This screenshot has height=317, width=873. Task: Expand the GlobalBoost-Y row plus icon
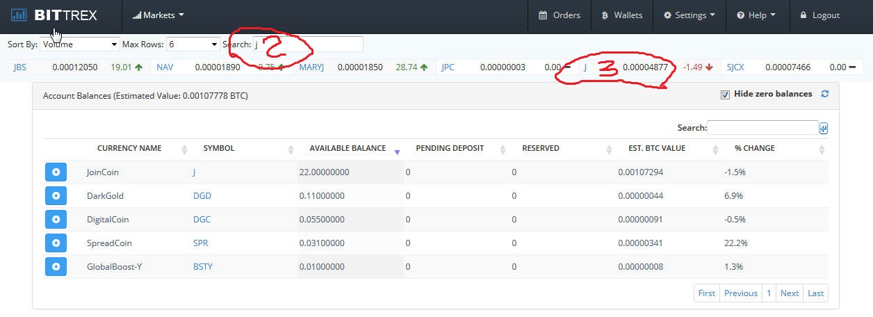click(56, 267)
